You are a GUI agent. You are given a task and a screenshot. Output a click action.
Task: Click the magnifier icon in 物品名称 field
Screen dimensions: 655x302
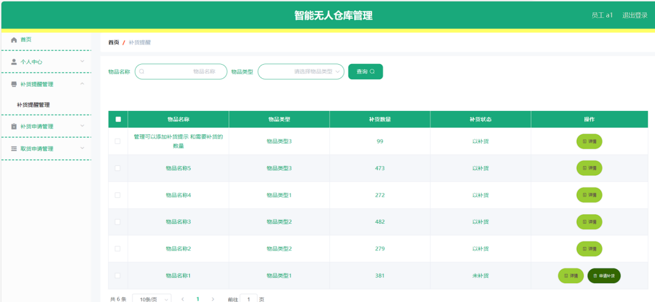click(142, 71)
